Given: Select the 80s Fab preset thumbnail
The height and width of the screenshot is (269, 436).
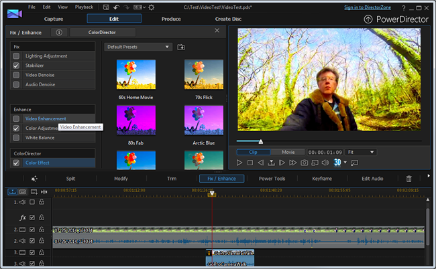Looking at the screenshot, I should tap(136, 120).
